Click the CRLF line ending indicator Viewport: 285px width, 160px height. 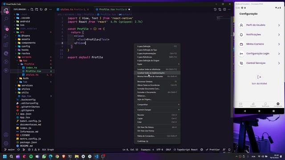pyautogui.click(x=168, y=150)
